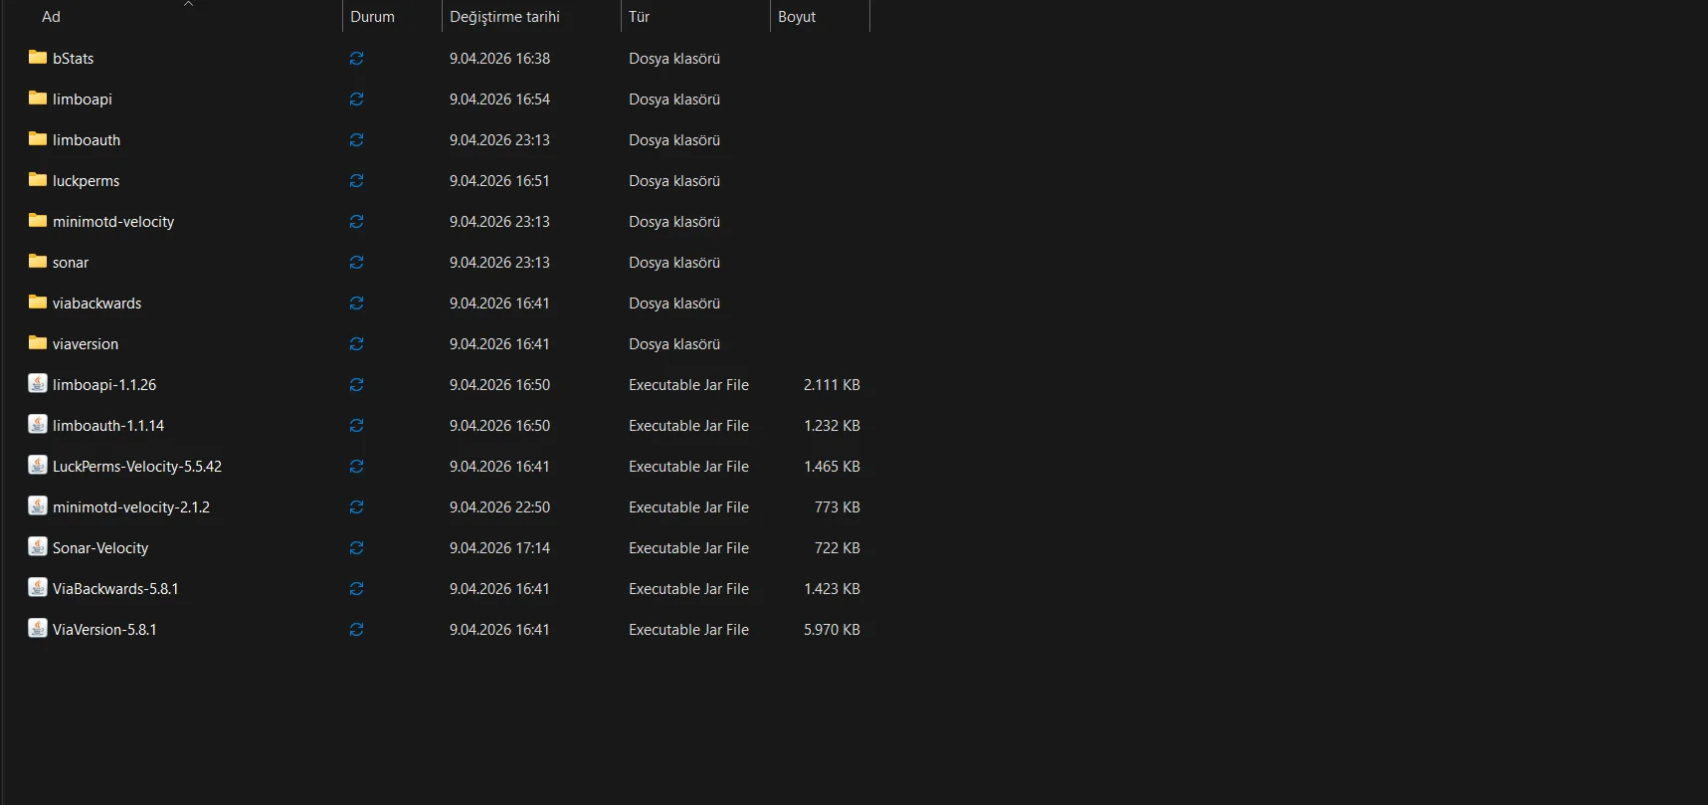Select file name LuckPerms-Velocity-5.5.42
The height and width of the screenshot is (805, 1708).
pyautogui.click(x=137, y=467)
